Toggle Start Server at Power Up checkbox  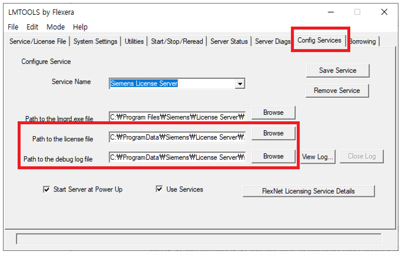[x=47, y=190]
